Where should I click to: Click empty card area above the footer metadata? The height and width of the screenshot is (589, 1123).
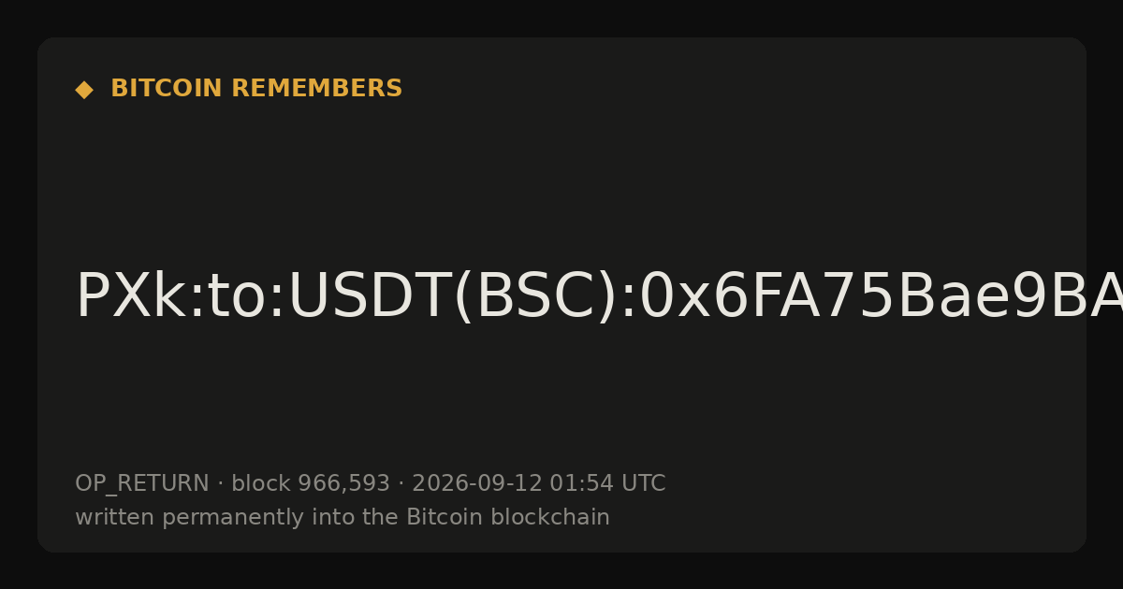point(561,402)
